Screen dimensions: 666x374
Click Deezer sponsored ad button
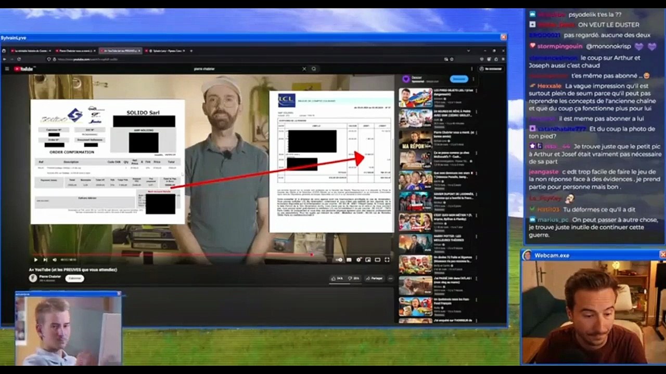(x=459, y=79)
